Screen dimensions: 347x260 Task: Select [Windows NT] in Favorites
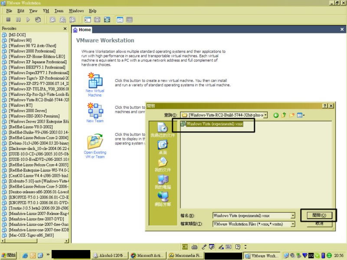pos(20,105)
